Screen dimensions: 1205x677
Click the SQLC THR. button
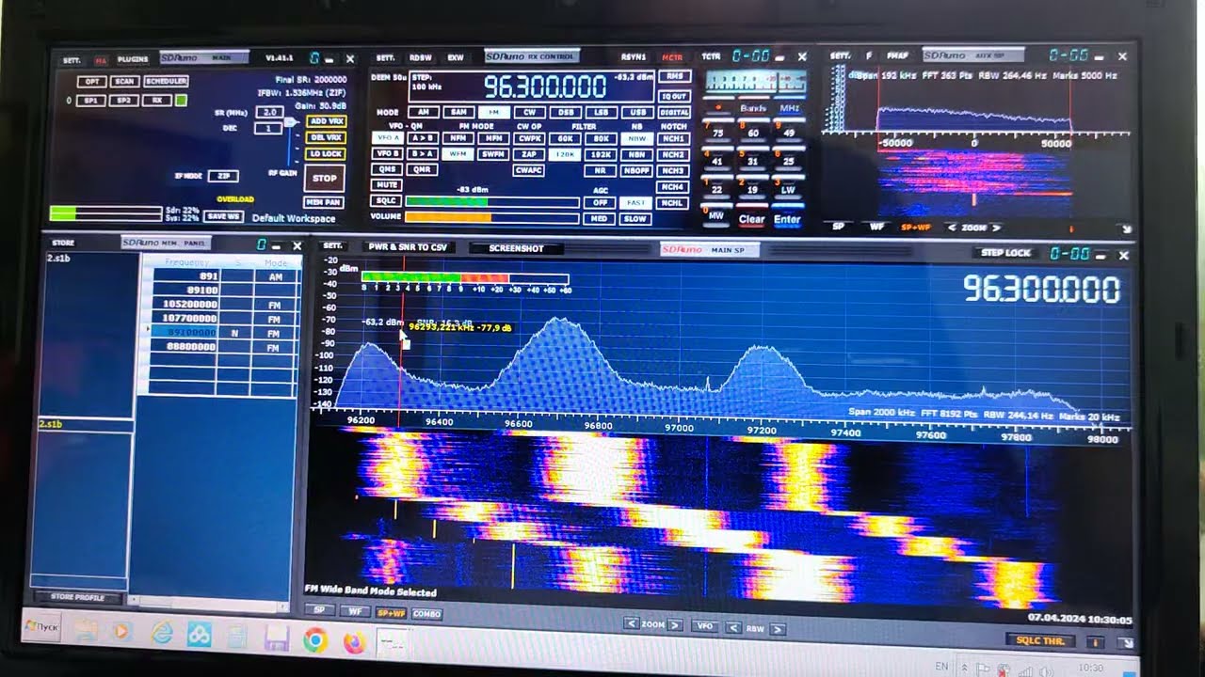coord(1039,640)
